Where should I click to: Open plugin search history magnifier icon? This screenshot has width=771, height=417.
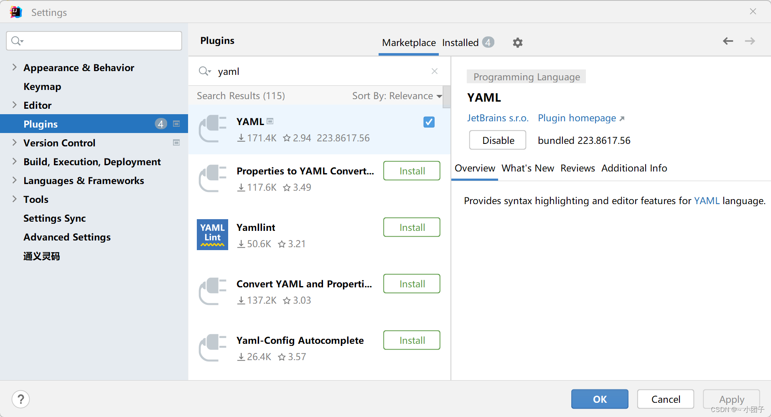(x=204, y=71)
